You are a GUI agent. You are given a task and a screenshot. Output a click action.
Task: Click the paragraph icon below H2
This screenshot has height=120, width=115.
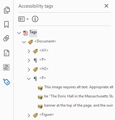tap(35, 79)
